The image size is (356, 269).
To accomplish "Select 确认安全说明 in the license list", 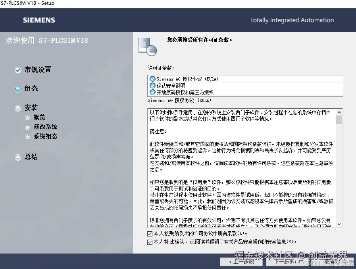I will 245,86.
